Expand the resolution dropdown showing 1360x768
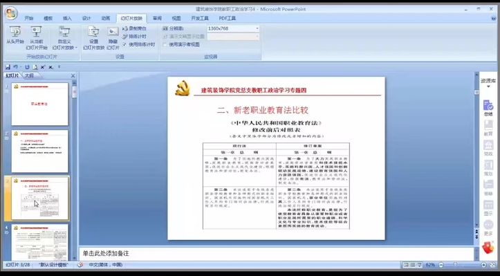Screen dimensions: 500x276 [257, 28]
